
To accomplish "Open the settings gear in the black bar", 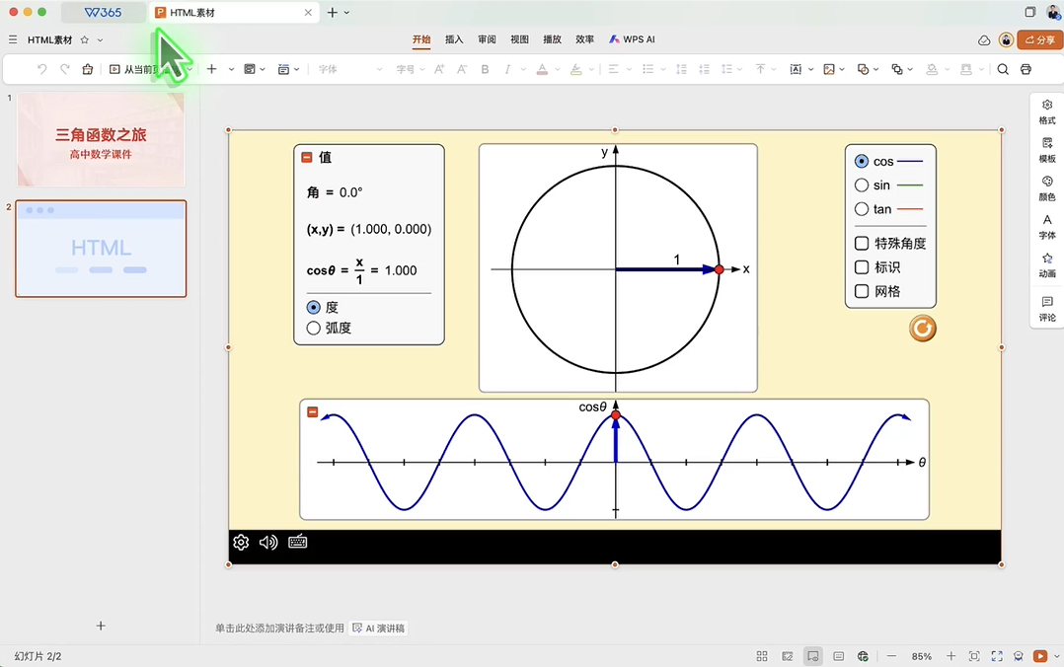I will (x=241, y=542).
